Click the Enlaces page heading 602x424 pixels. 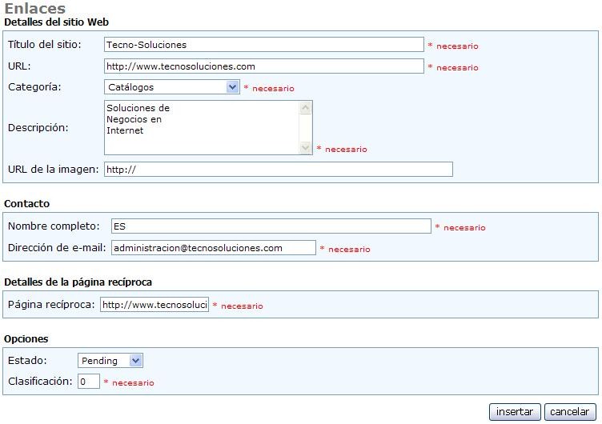(x=35, y=9)
